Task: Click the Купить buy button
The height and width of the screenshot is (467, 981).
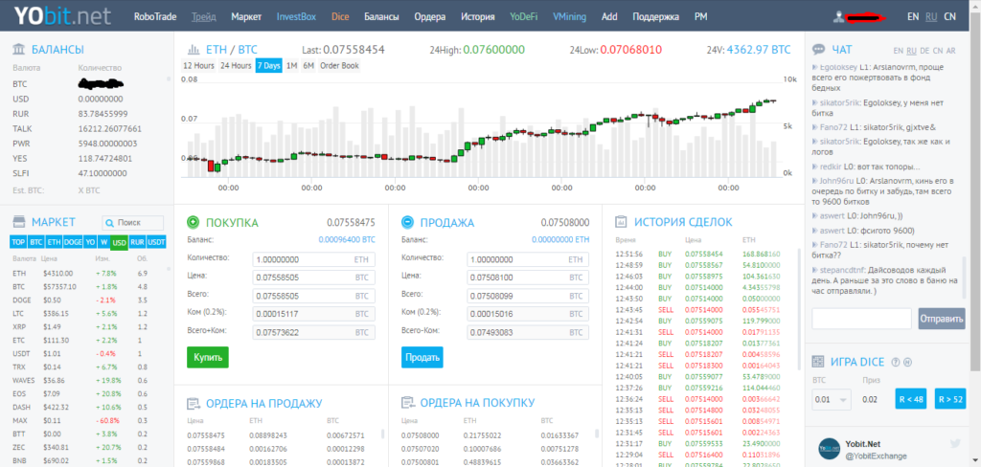Action: pos(208,357)
